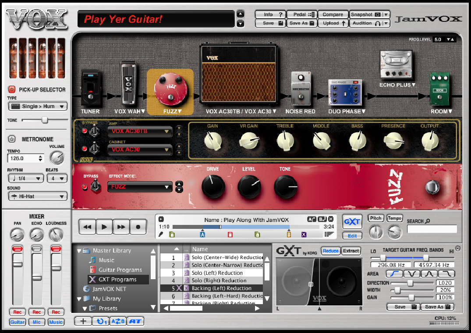
Task: Toggle the GXT button
Action: tap(352, 222)
